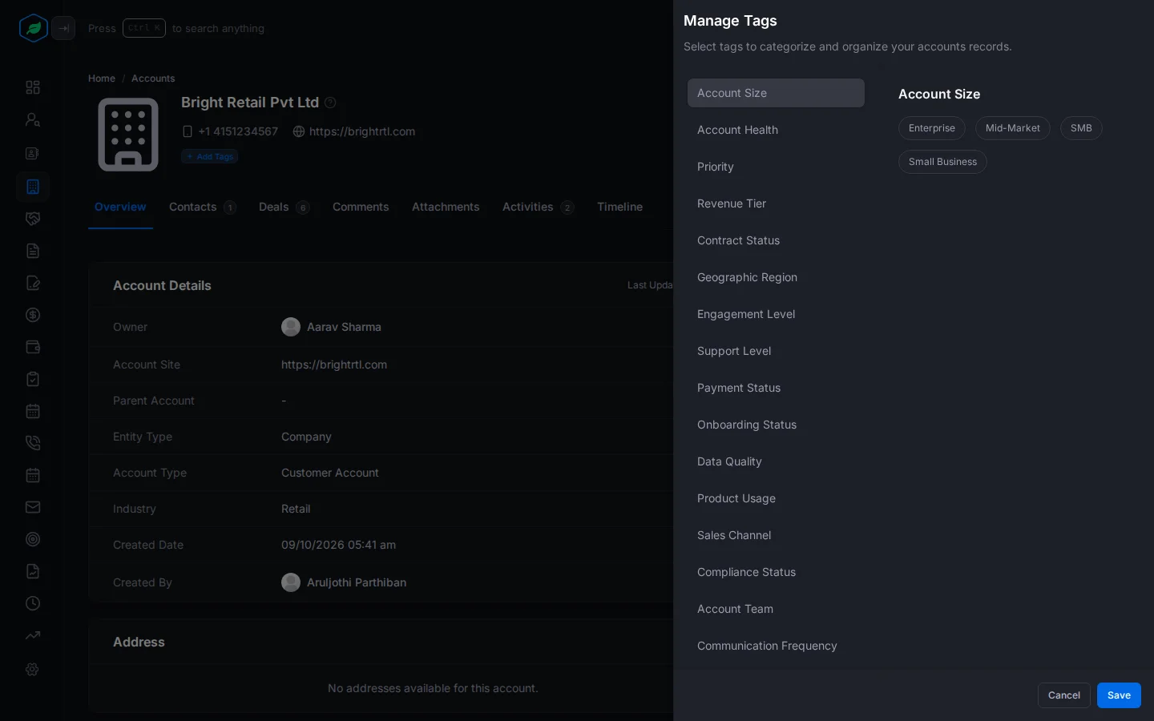The image size is (1154, 721).
Task: Open the contact card icon in sidebar
Action: [33, 153]
